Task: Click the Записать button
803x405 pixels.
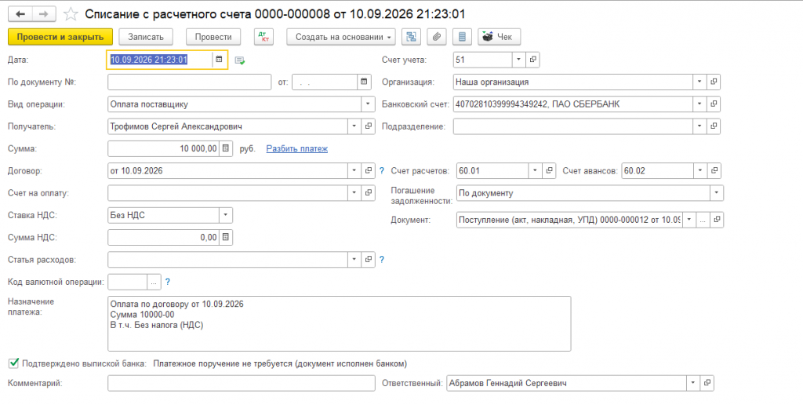Action: 146,37
